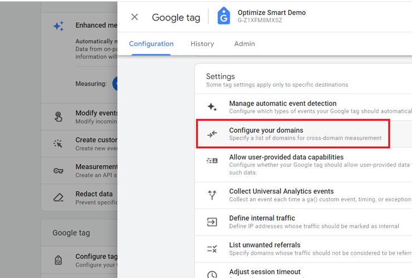Click the tag ID G-Z1XFM8MXSZ
Screen dimensions: 412x278
point(259,20)
